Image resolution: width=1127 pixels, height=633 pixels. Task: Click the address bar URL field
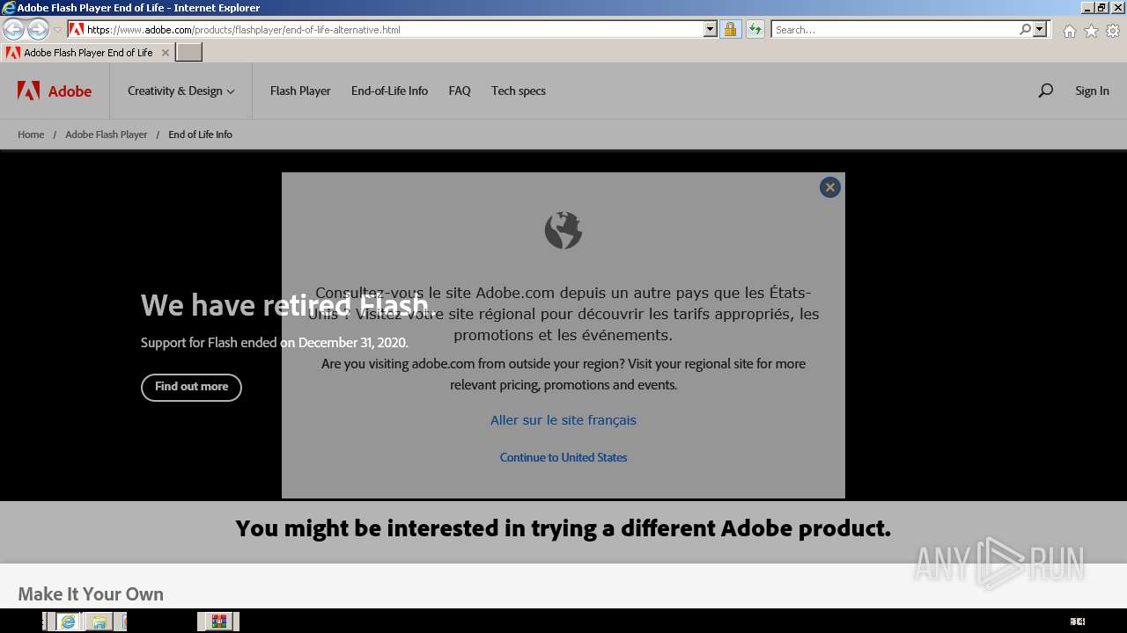tap(394, 29)
